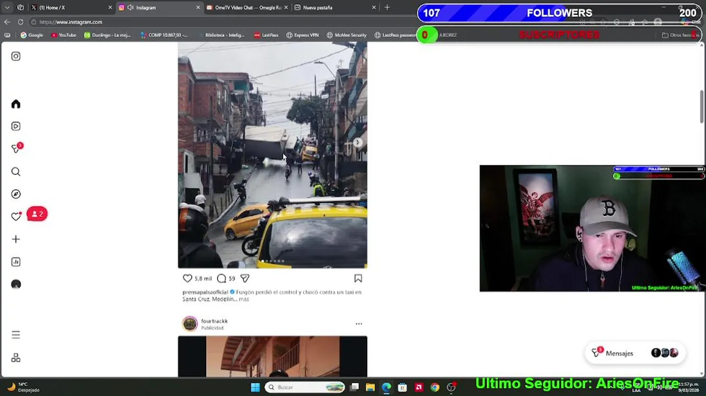
Task: Open the Notifications heart icon
Action: (16, 217)
